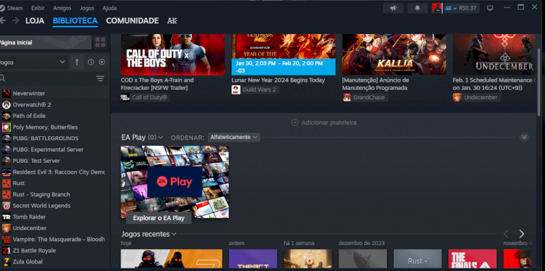Viewport: 545px width, 271px height.
Task: Click the Guild Wars 2 tag icon
Action: click(236, 90)
